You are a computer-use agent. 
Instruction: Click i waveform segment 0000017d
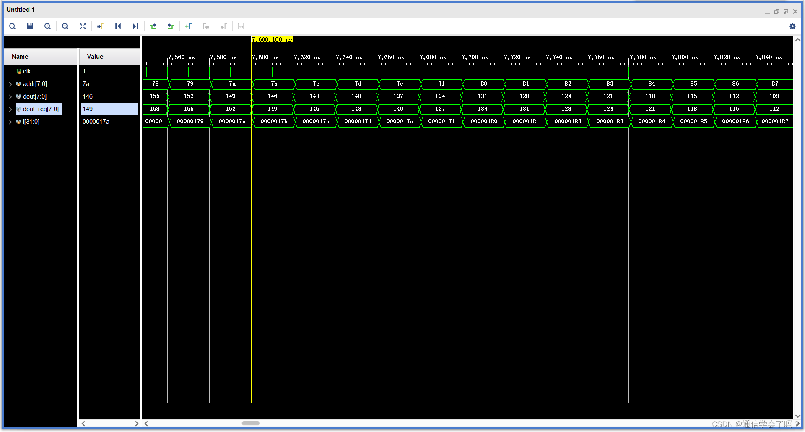[x=358, y=122]
